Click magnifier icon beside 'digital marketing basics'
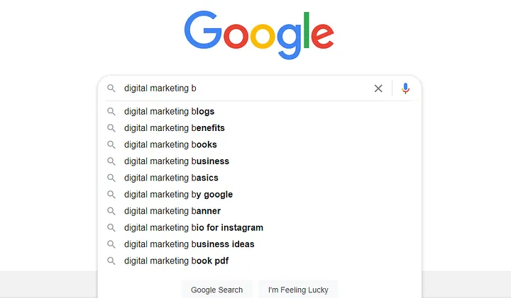Image resolution: width=511 pixels, height=298 pixels. [111, 178]
